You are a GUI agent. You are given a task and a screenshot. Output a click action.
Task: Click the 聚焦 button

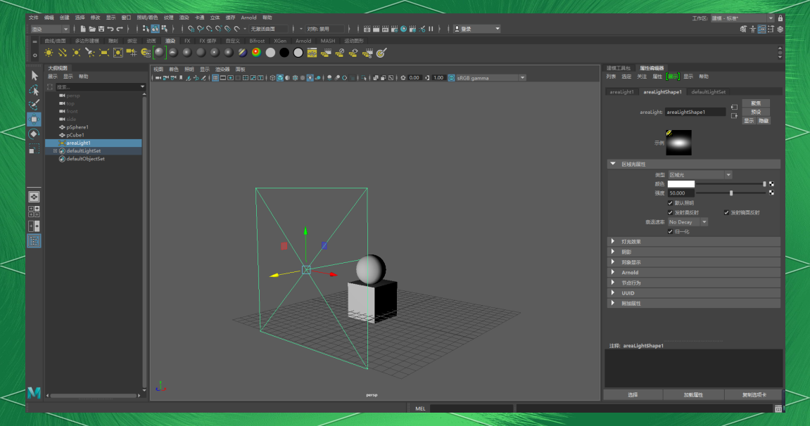756,103
